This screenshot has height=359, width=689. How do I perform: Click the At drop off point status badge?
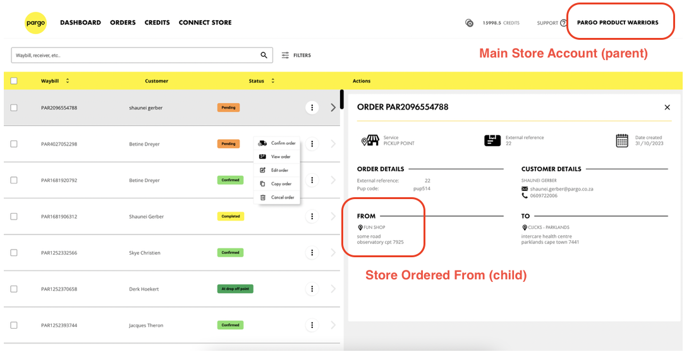[x=235, y=289]
